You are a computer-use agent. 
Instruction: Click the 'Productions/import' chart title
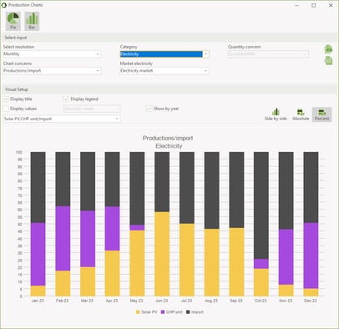tap(168, 138)
